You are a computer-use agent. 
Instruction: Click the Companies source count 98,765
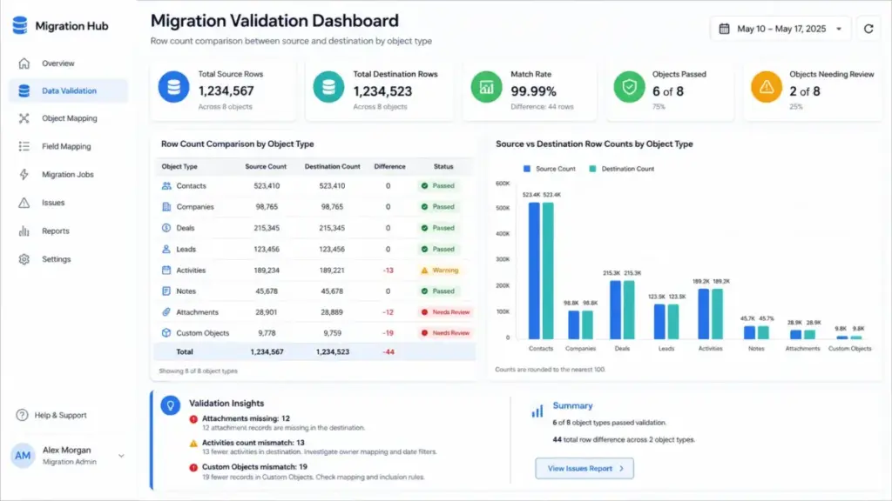(267, 207)
